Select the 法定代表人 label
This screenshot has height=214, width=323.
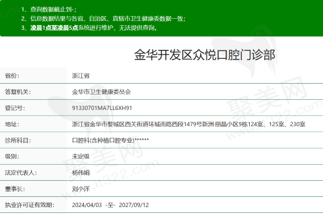[x=21, y=173]
